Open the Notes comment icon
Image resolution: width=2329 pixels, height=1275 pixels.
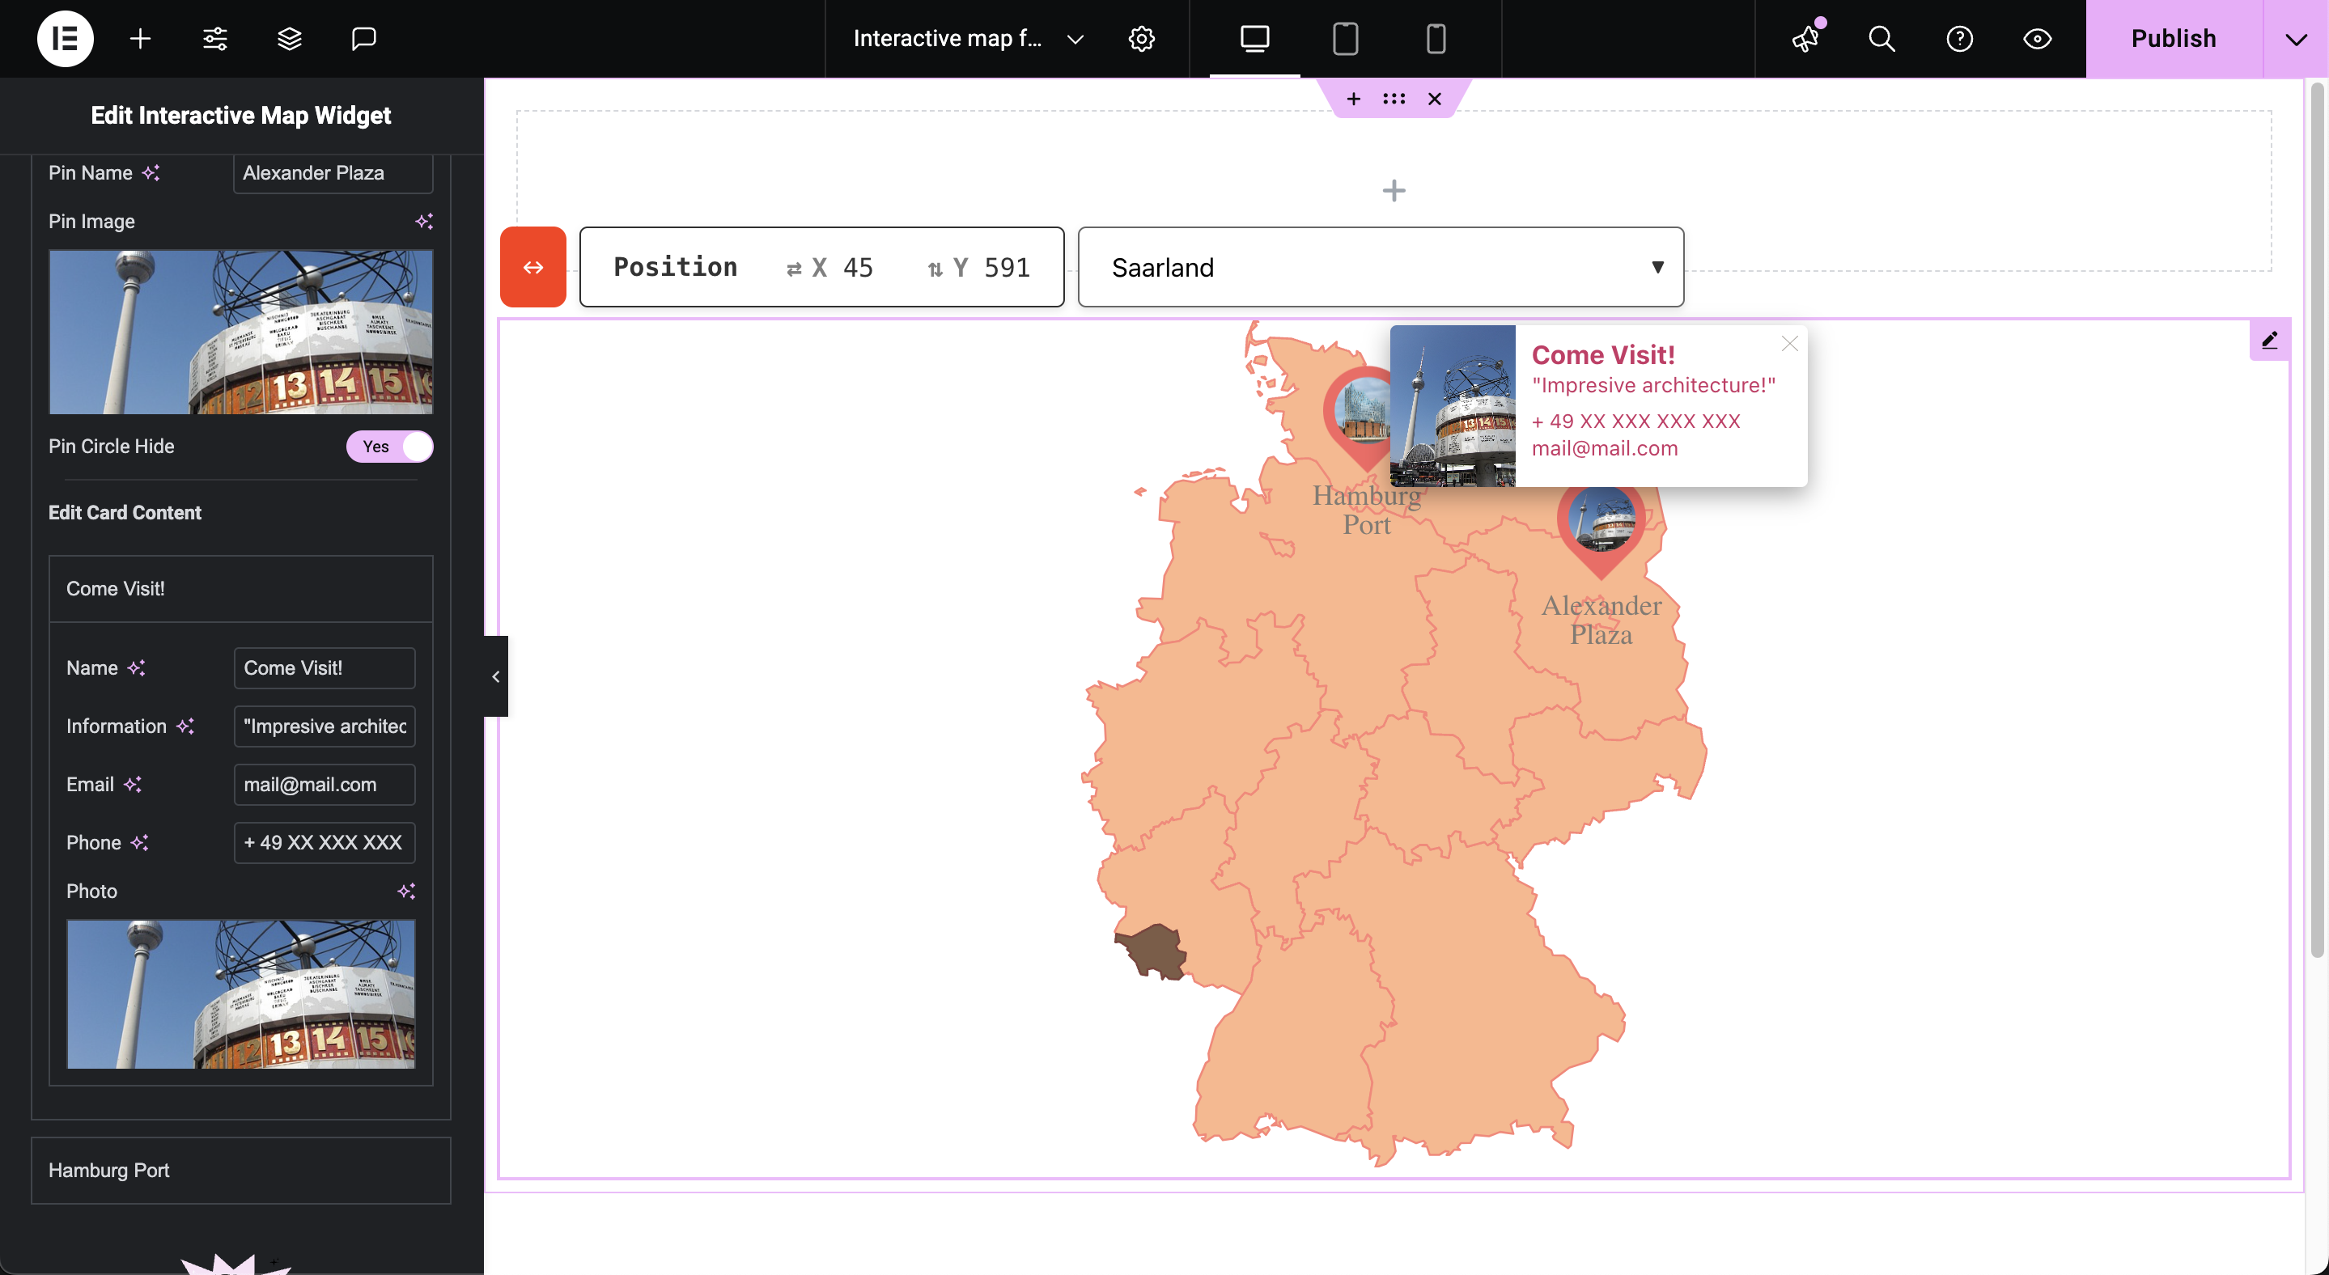click(x=363, y=39)
